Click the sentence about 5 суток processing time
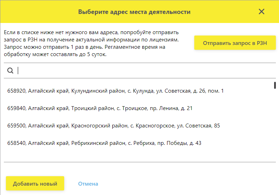The width and height of the screenshot is (279, 195). pyautogui.click(x=84, y=50)
